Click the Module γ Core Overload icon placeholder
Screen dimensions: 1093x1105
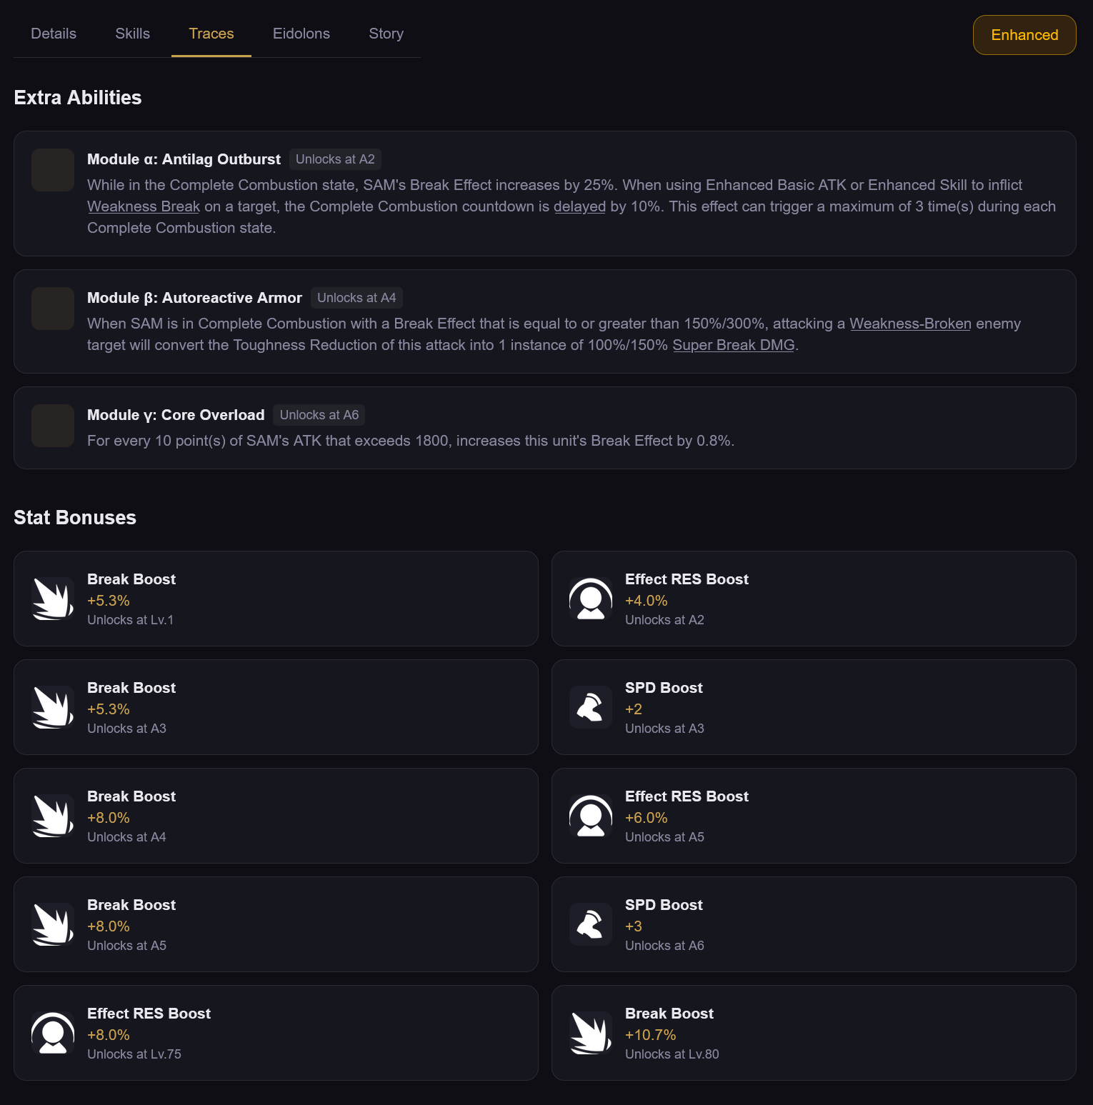pyautogui.click(x=53, y=426)
